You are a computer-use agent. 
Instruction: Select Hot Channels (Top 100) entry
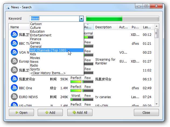(x=57, y=50)
